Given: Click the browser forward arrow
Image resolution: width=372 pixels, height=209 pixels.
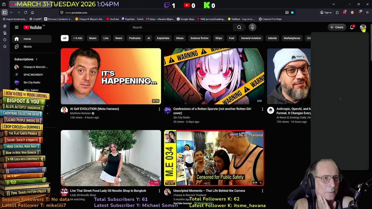Looking at the screenshot, I should point(19,12).
